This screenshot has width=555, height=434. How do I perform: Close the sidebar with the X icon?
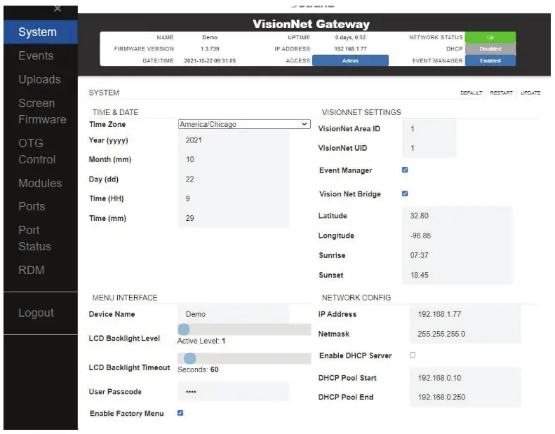pyautogui.click(x=58, y=8)
